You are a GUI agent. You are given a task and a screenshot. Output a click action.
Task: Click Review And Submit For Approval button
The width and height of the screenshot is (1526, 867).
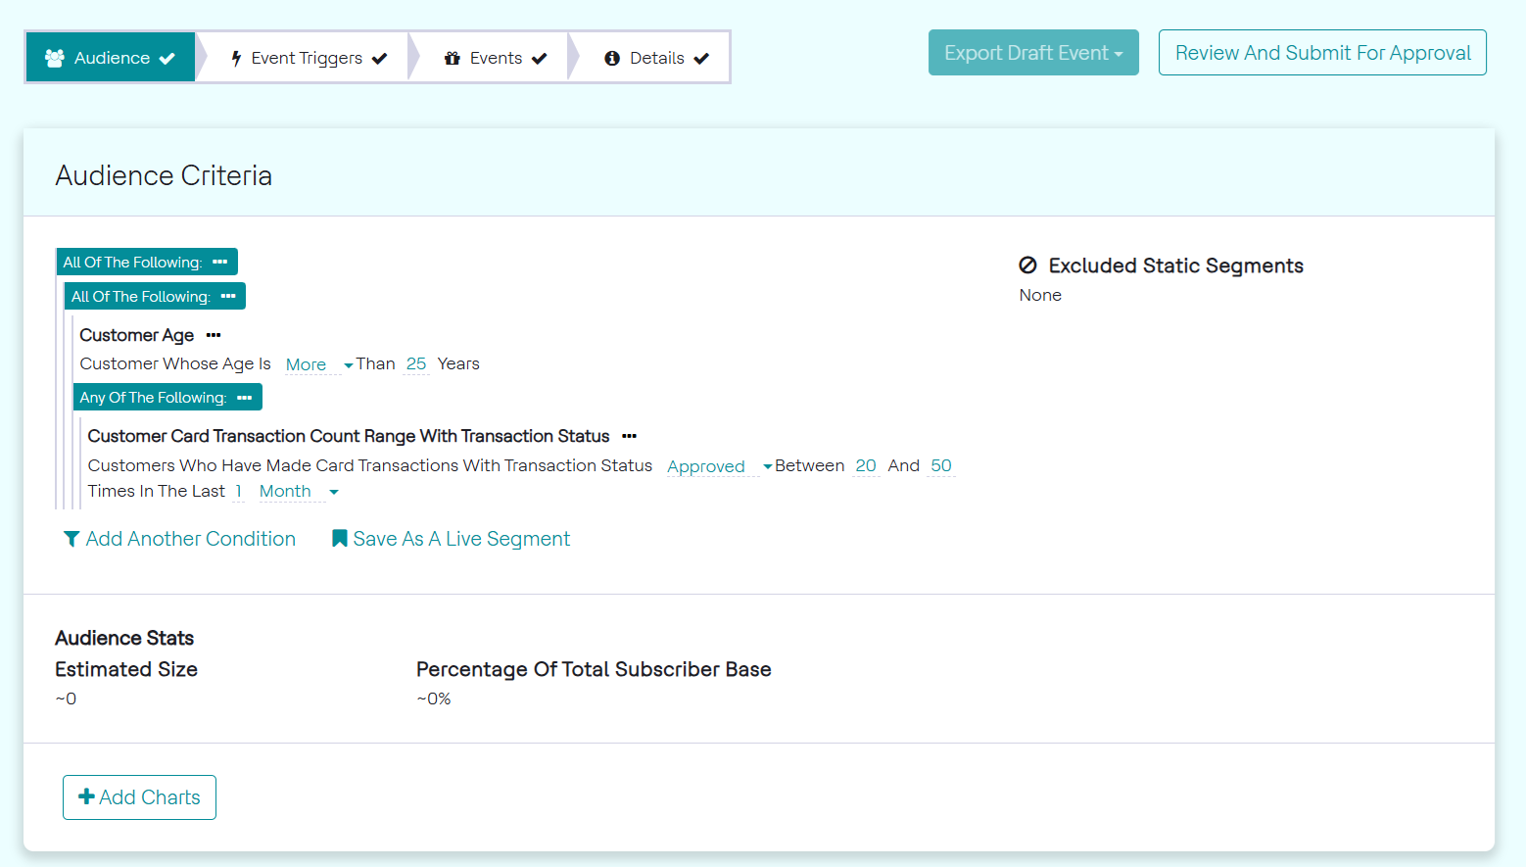tap(1322, 53)
